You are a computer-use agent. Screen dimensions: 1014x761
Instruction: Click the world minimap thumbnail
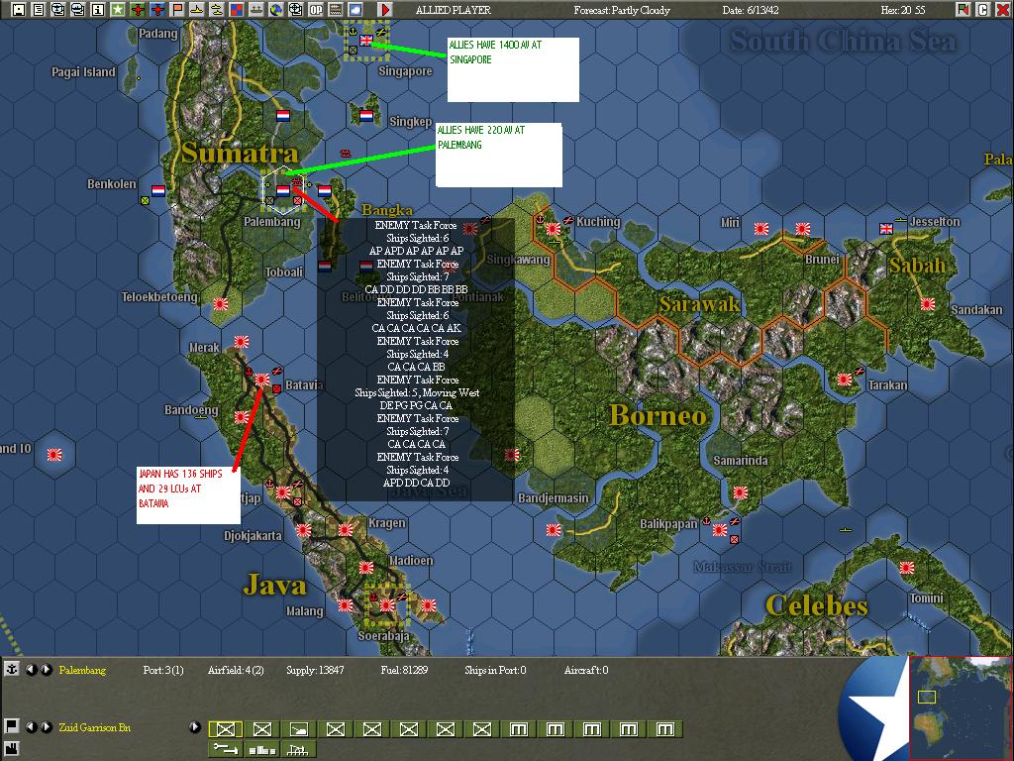coord(961,707)
